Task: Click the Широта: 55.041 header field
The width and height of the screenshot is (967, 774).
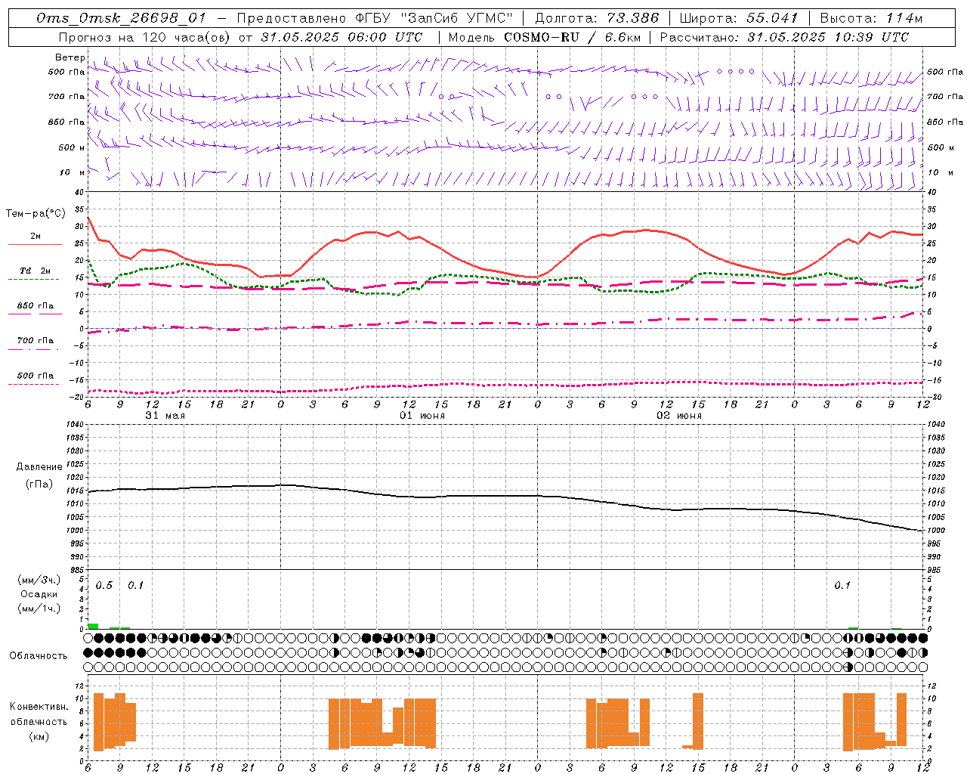Action: point(739,18)
